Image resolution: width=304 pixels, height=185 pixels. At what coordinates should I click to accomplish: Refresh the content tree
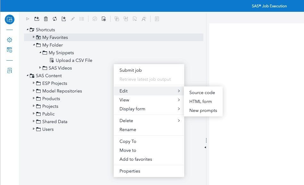pos(55,19)
